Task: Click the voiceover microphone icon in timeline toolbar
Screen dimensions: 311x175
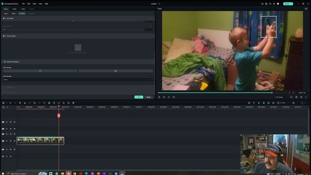Action: coord(259,103)
